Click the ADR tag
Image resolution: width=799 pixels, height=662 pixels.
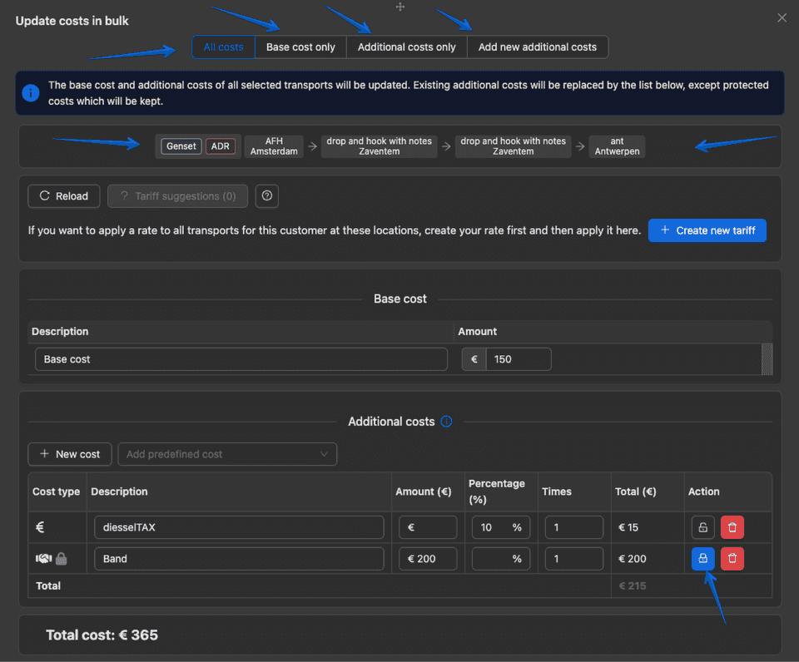(220, 146)
